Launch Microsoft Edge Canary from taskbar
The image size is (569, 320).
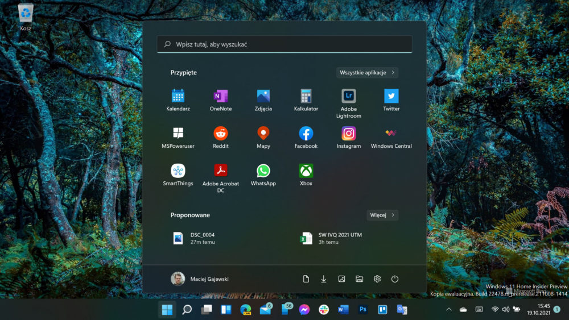tap(246, 310)
